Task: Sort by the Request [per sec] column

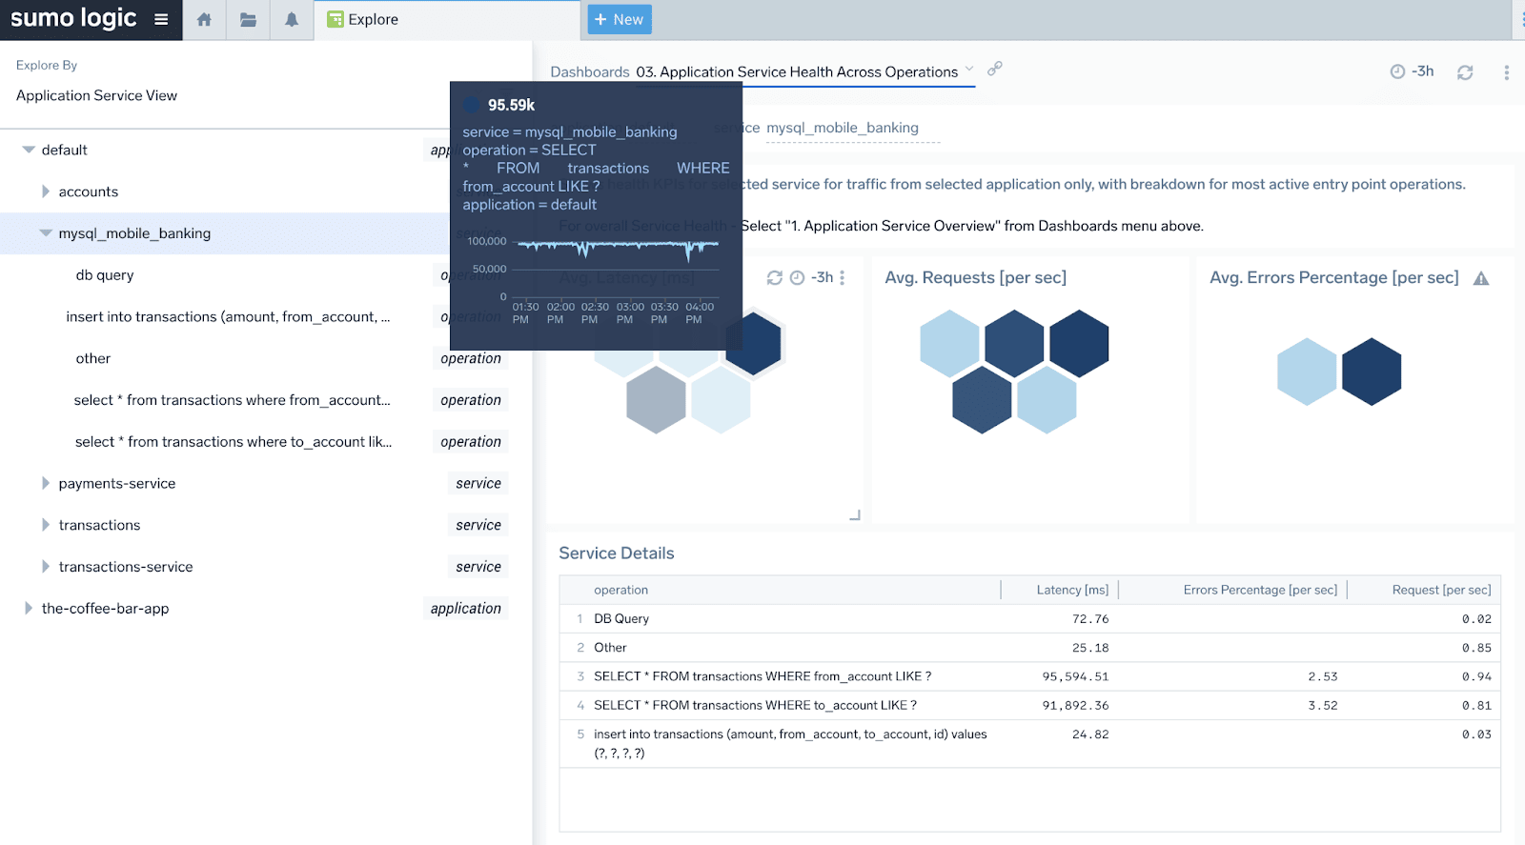Action: [1441, 590]
